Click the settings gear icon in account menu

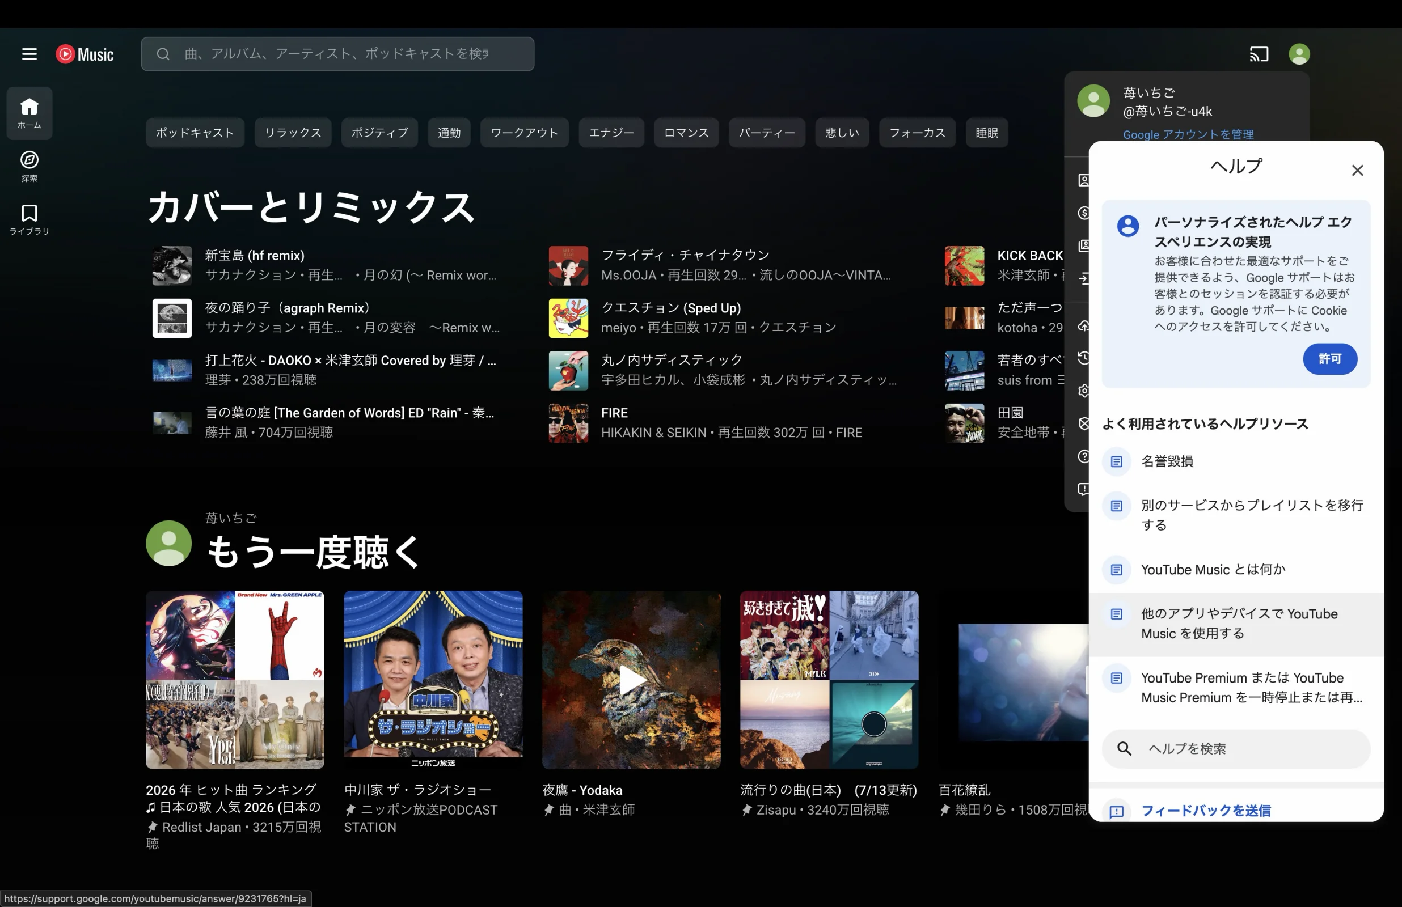coord(1083,391)
